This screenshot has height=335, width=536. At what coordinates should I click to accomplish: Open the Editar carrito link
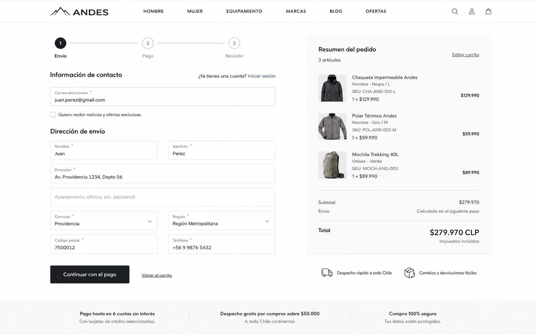(x=466, y=55)
